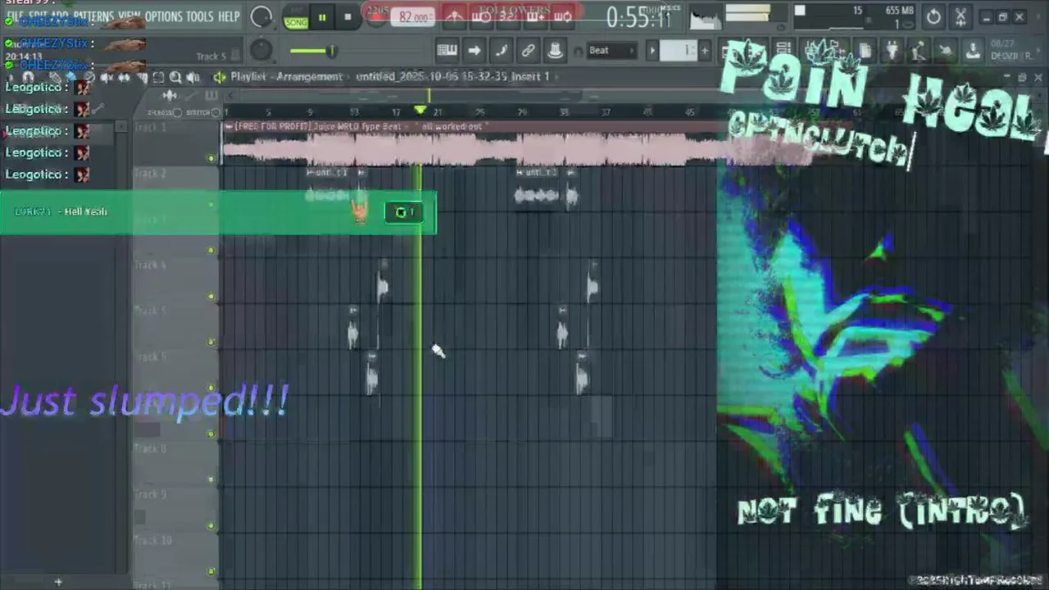Open the copy/documents icon in toolbar
The image size is (1049, 590).
[x=865, y=51]
